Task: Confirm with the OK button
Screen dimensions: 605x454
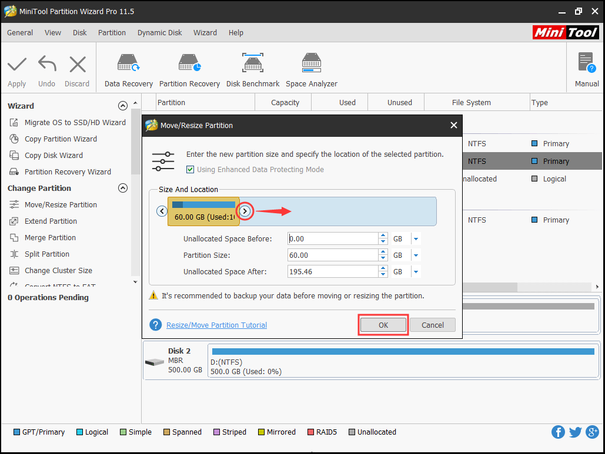Action: (x=383, y=325)
